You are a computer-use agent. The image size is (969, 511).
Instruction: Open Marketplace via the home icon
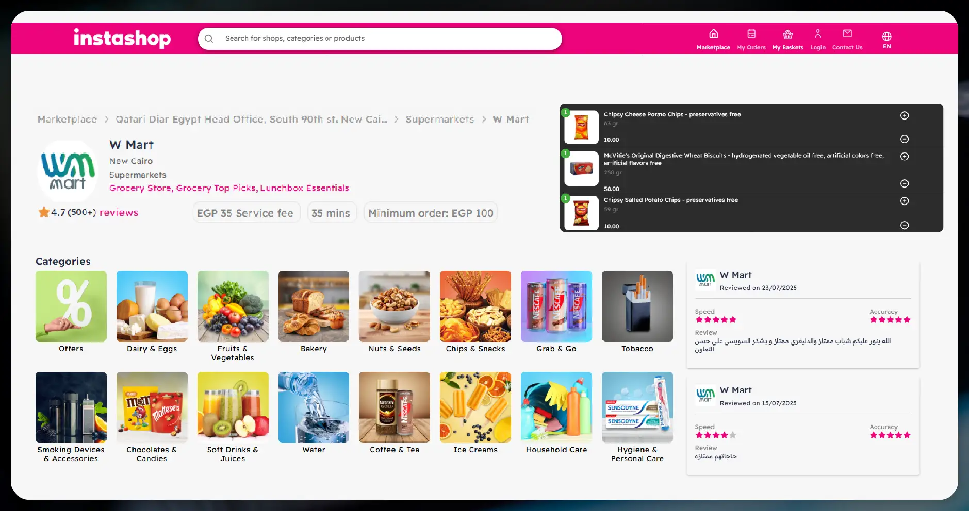(713, 34)
